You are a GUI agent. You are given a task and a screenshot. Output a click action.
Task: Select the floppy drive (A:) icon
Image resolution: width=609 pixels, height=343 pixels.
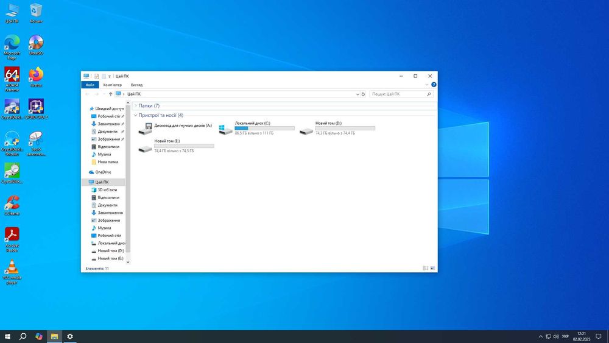pyautogui.click(x=146, y=129)
